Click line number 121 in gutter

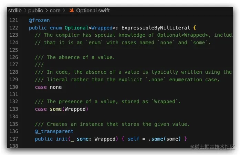[14, 20]
